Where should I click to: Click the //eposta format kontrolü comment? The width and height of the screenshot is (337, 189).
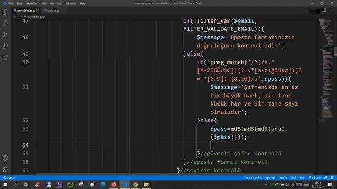click(x=227, y=162)
